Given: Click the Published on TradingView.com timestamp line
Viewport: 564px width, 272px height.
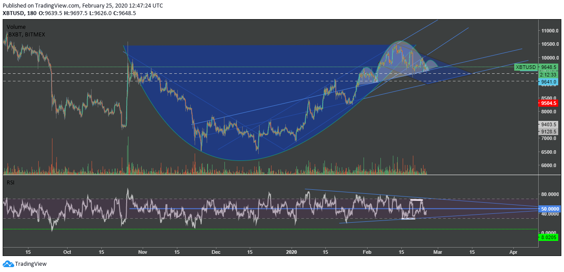Looking at the screenshot, I should coord(83,6).
